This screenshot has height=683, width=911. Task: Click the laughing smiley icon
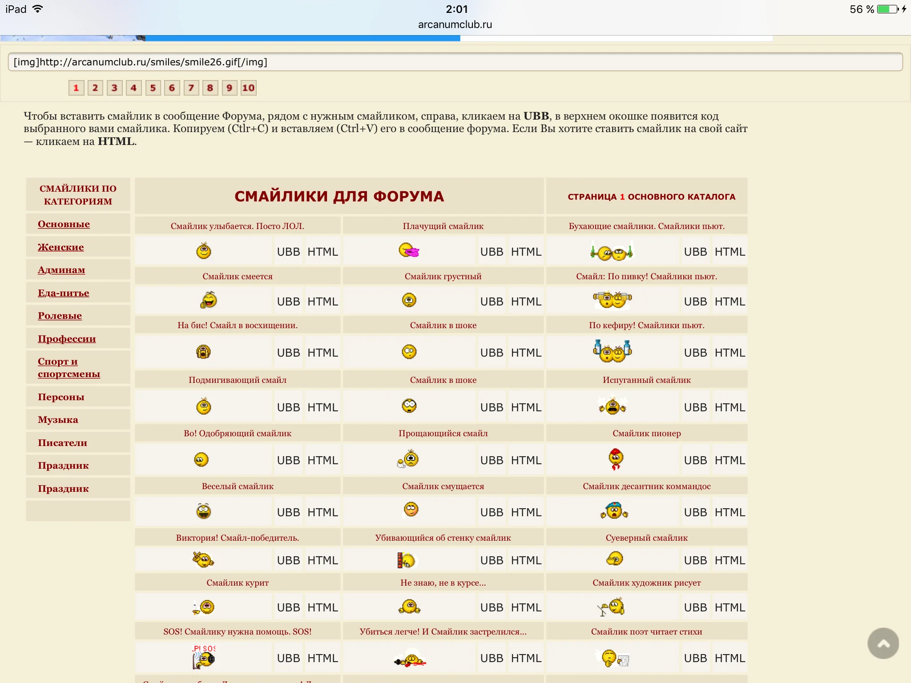point(208,301)
